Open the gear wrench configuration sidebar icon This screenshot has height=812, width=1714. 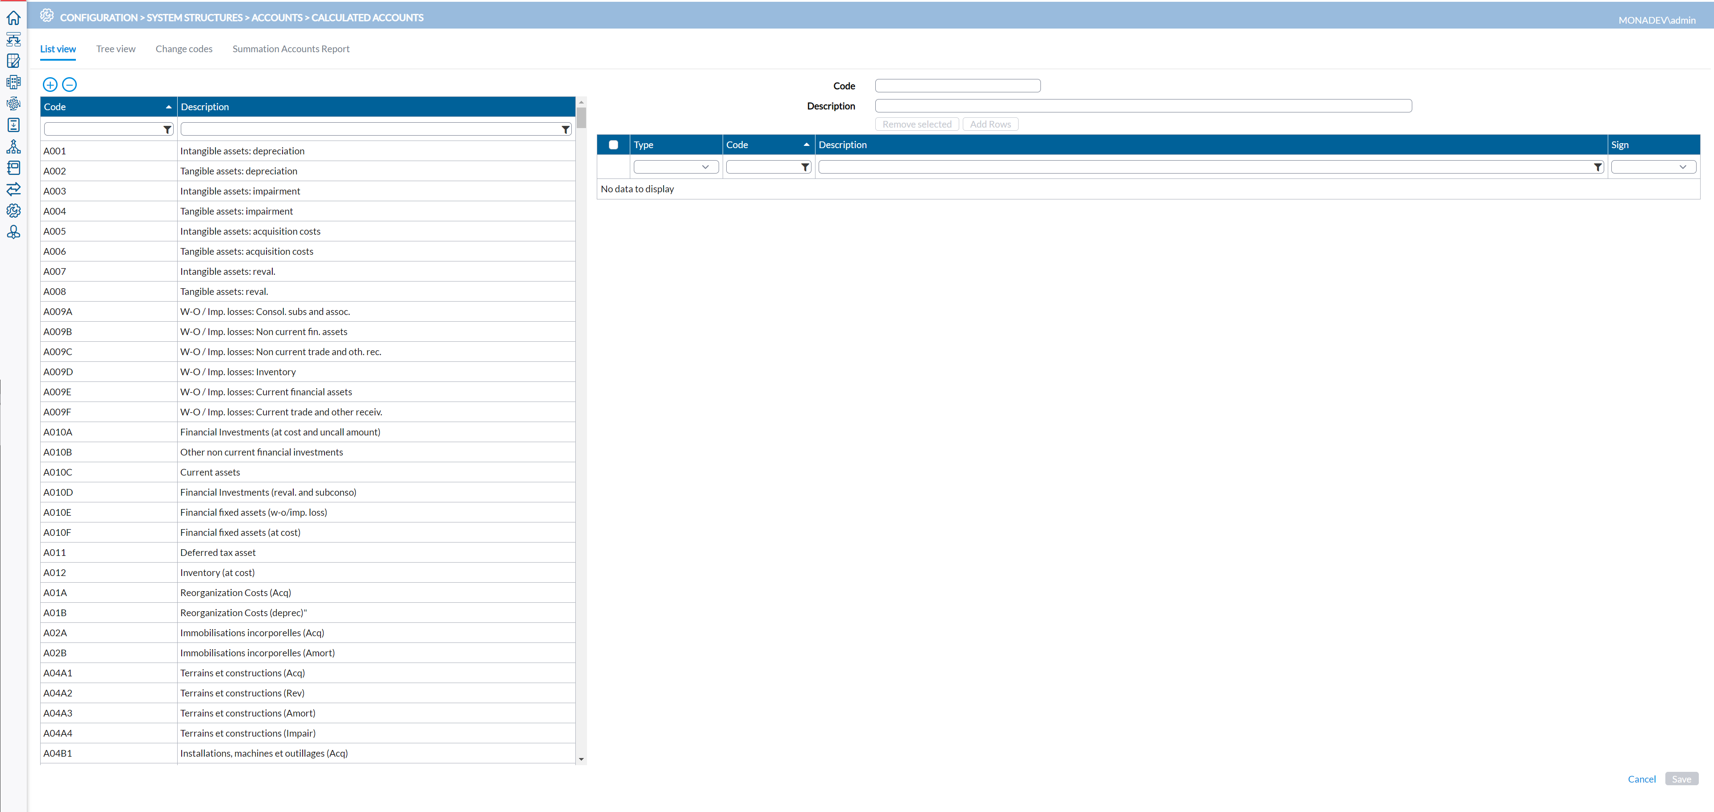pyautogui.click(x=13, y=210)
